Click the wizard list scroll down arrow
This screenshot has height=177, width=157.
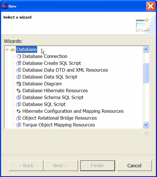click(146, 125)
